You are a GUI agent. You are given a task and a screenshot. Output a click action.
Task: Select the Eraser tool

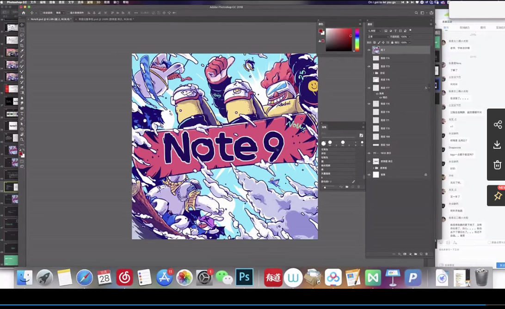(22, 87)
